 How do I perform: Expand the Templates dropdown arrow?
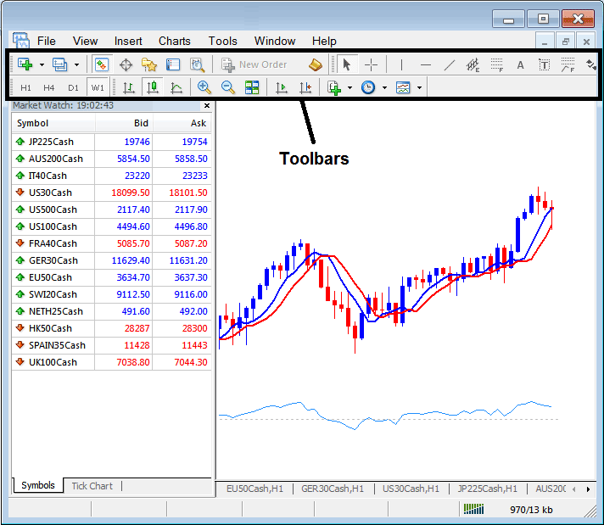tap(419, 88)
